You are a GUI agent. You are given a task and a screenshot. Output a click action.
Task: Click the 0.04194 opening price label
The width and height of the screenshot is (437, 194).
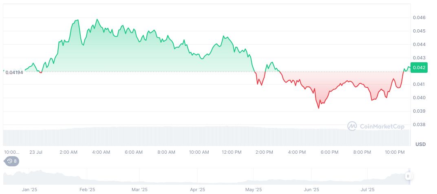(14, 72)
